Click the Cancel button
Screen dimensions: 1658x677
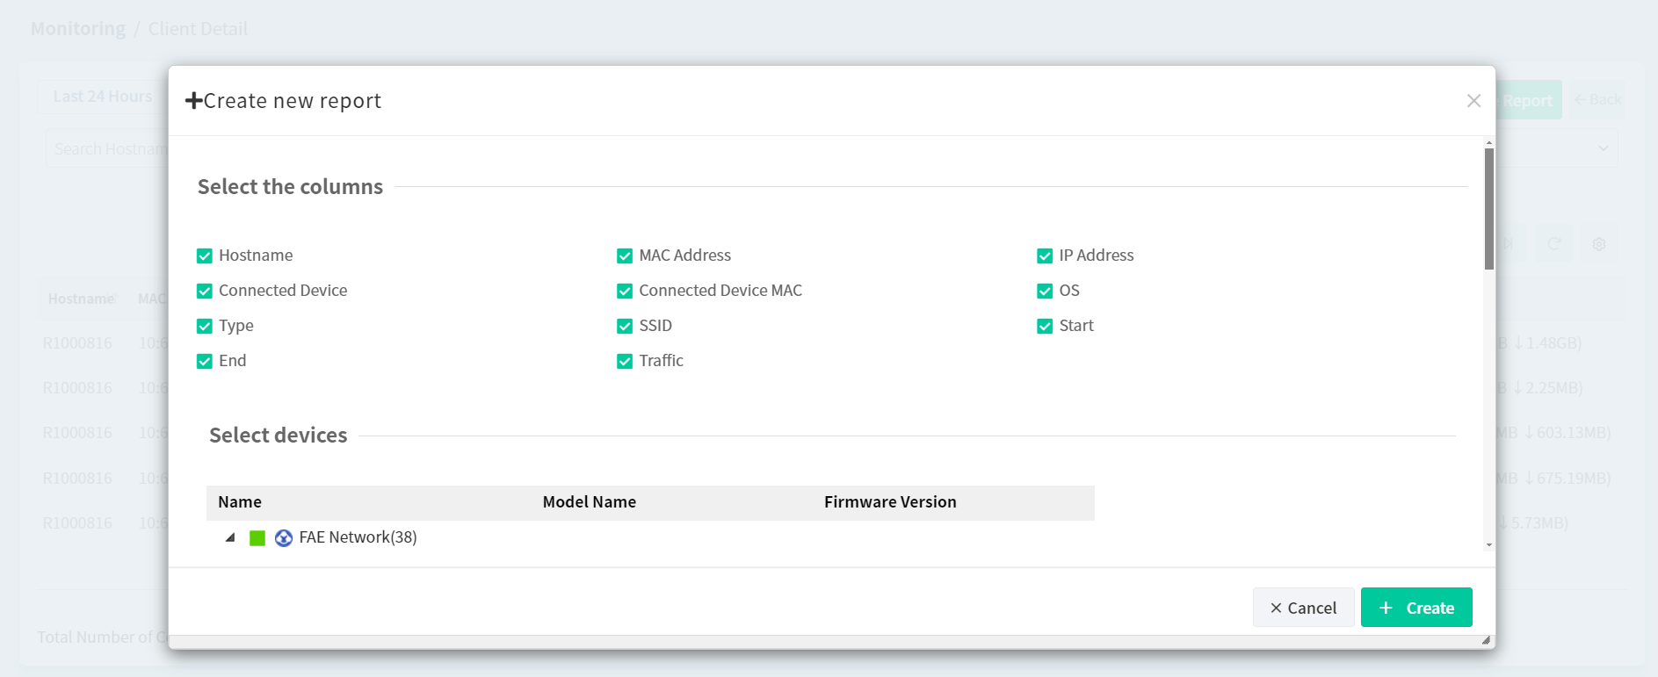1303,608
